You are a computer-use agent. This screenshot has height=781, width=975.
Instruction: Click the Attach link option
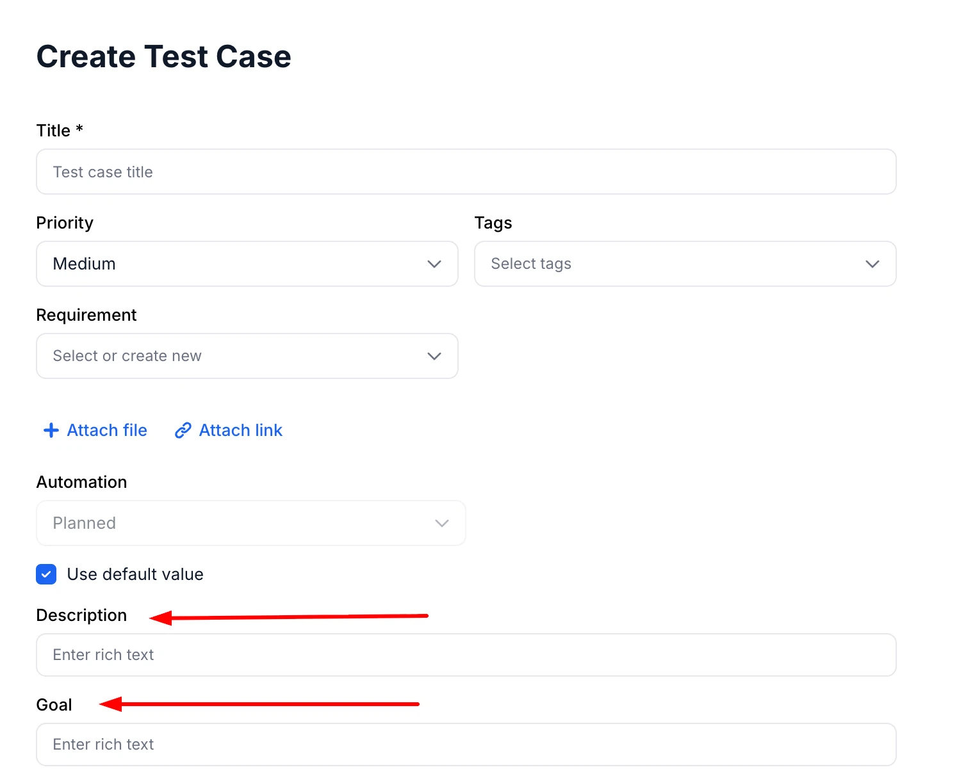(x=240, y=430)
